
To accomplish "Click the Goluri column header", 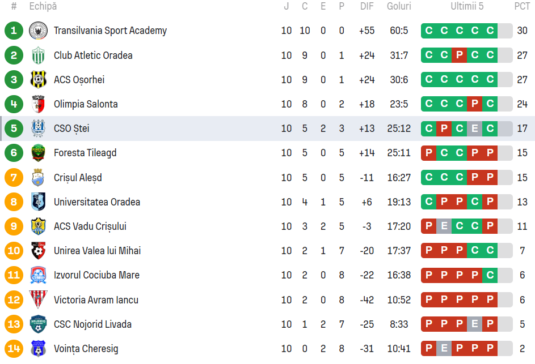I will 399,7.
